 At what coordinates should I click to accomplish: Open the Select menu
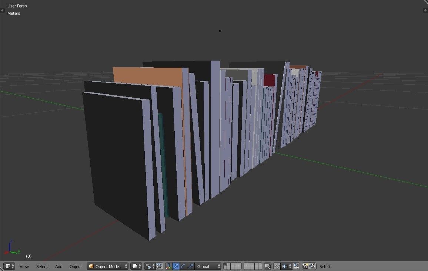(42, 267)
